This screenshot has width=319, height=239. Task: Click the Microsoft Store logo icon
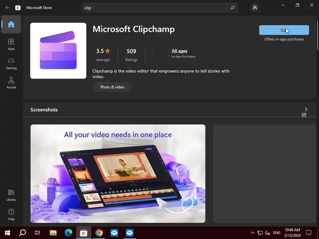18,7
